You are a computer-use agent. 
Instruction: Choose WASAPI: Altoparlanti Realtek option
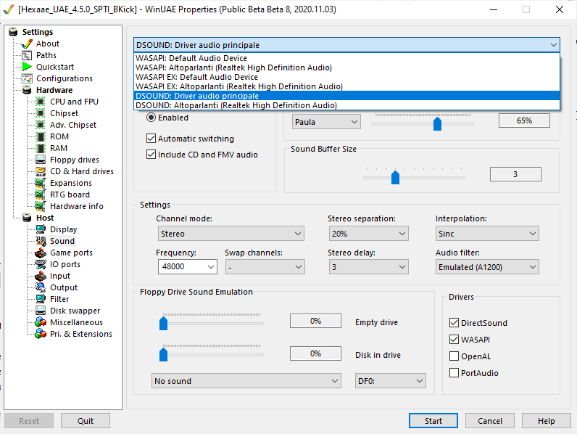coord(346,67)
